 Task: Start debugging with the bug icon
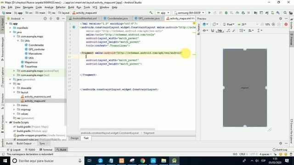click(x=226, y=13)
